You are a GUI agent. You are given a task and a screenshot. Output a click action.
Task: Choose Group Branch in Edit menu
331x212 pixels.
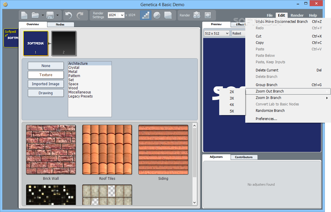pos(288,85)
